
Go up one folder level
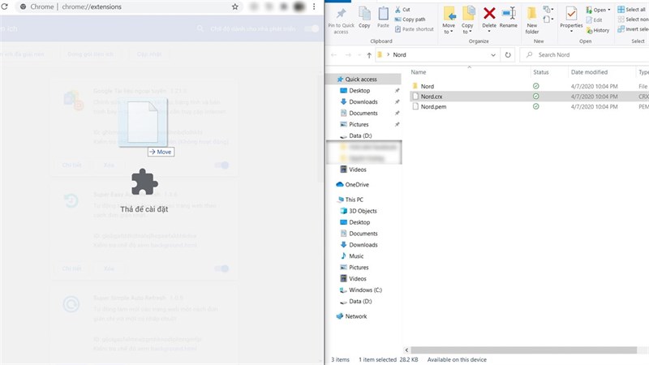click(369, 54)
